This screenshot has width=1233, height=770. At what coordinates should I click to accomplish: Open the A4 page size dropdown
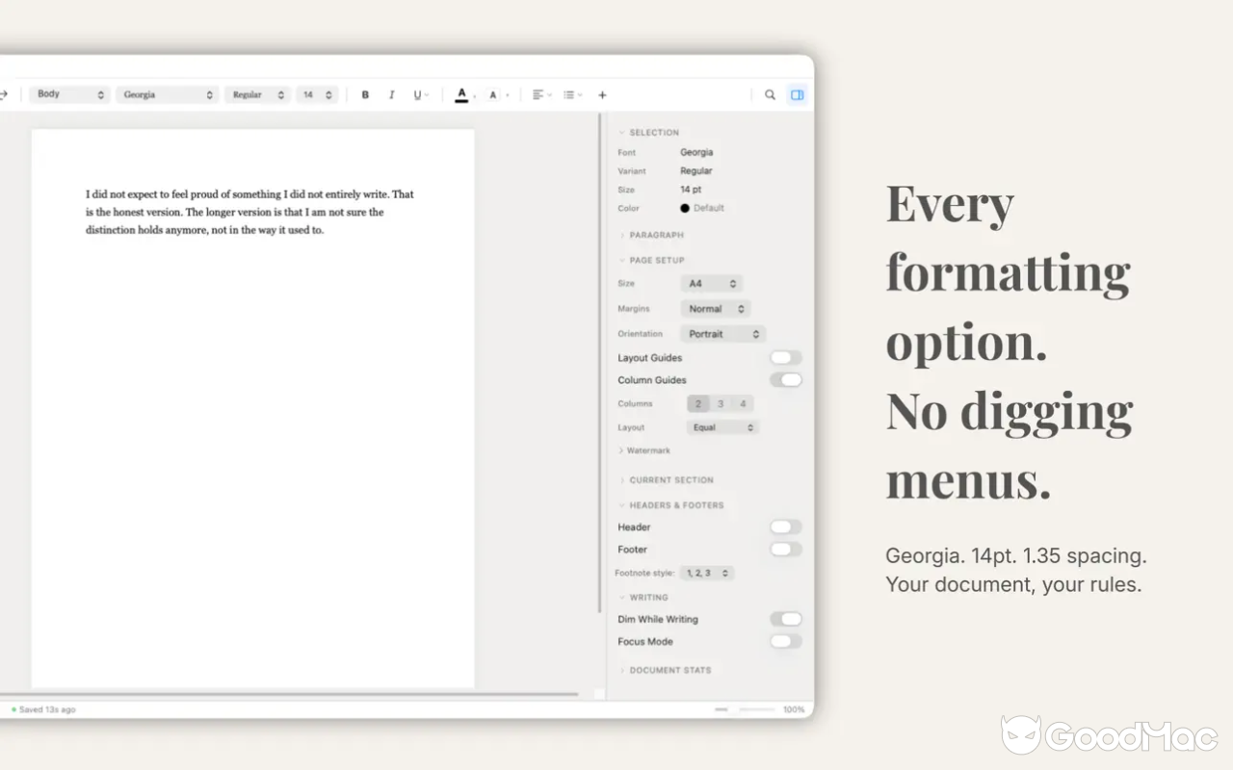[x=712, y=284]
